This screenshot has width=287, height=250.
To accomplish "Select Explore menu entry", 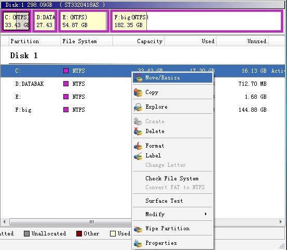I will (x=173, y=107).
